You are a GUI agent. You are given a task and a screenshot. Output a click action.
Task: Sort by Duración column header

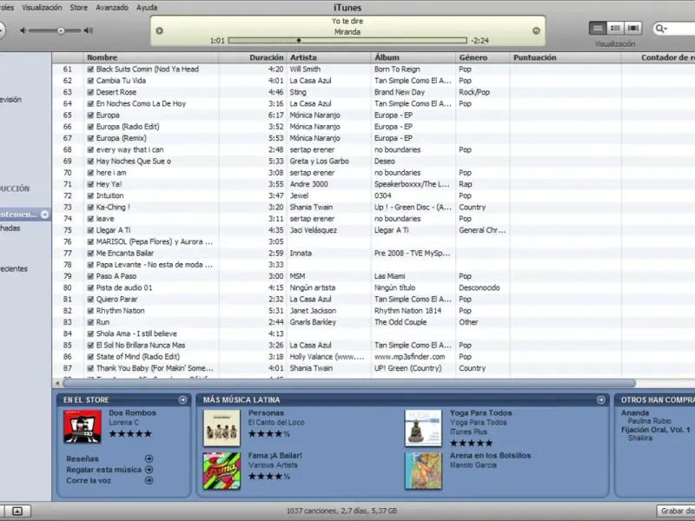(x=253, y=57)
